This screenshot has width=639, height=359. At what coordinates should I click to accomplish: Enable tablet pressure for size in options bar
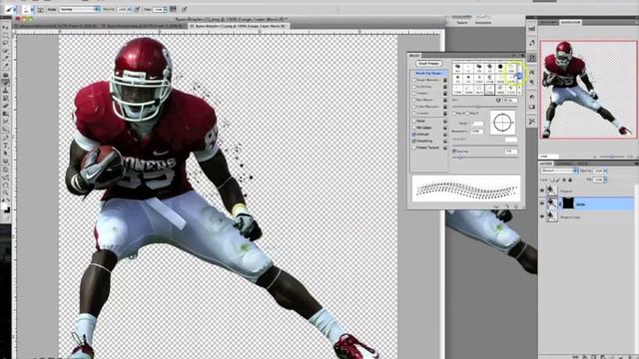(184, 9)
